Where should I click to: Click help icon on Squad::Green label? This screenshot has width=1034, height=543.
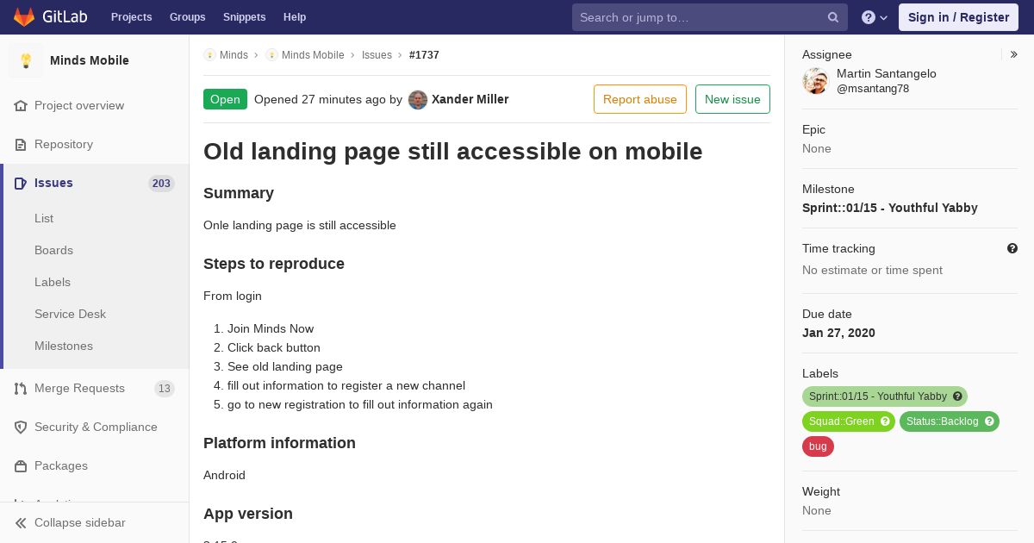885,421
